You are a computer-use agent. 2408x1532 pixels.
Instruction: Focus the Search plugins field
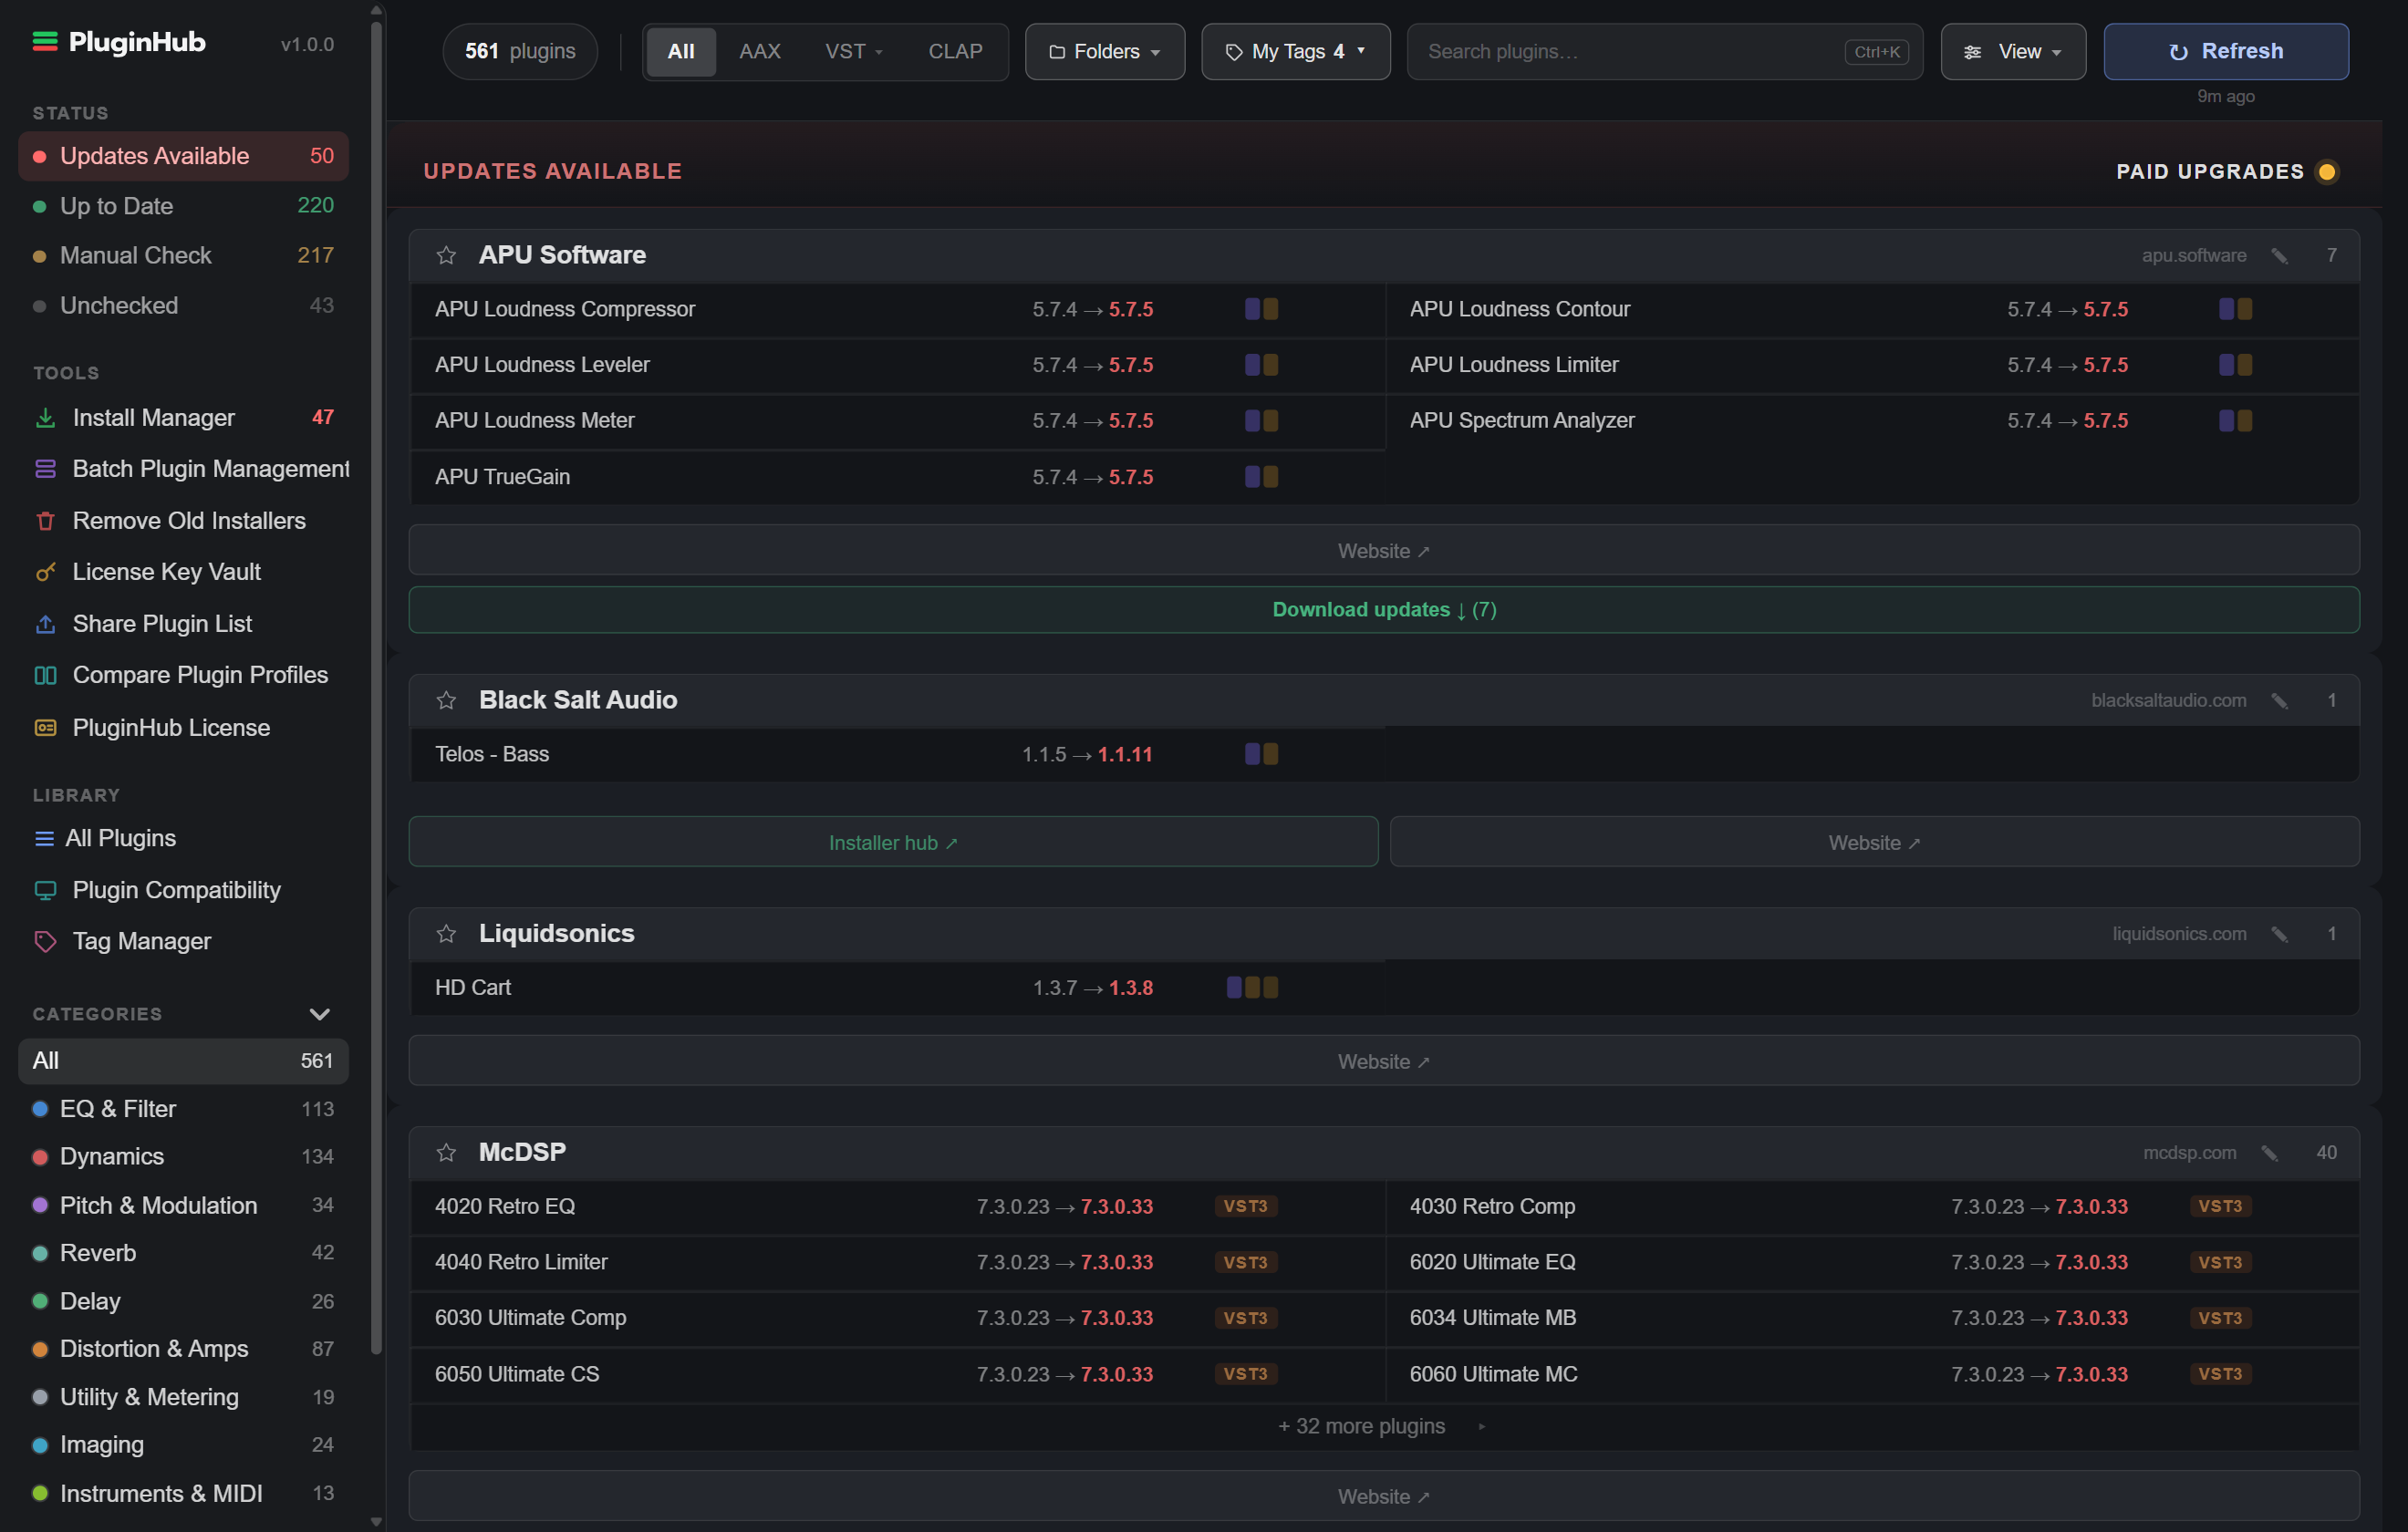1664,51
